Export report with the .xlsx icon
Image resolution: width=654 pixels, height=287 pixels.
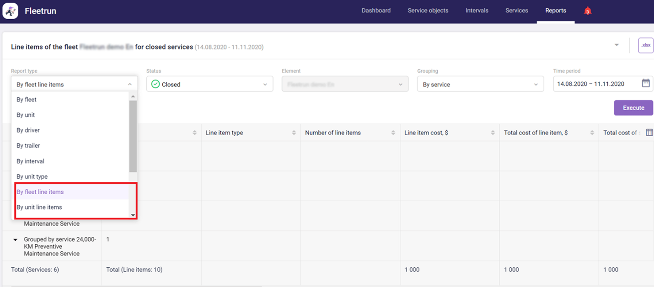645,45
